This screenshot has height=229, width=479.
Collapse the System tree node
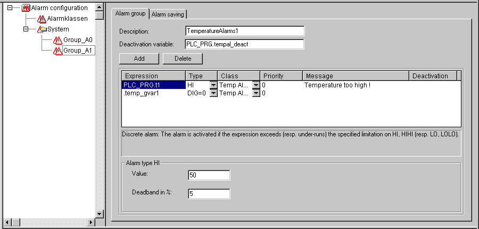26,29
